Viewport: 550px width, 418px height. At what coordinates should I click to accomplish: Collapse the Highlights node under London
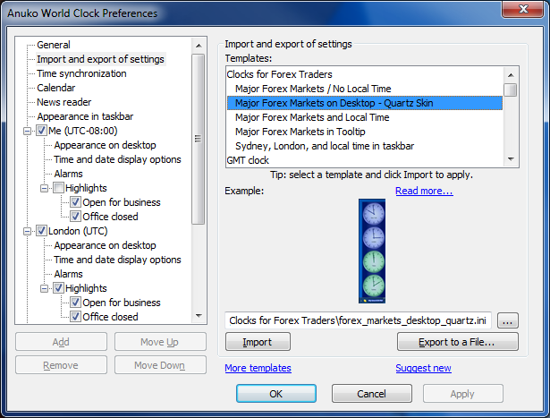point(46,288)
